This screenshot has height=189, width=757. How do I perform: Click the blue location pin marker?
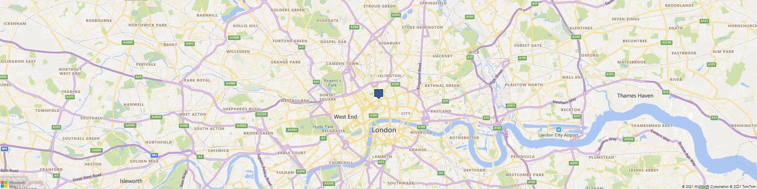378,94
